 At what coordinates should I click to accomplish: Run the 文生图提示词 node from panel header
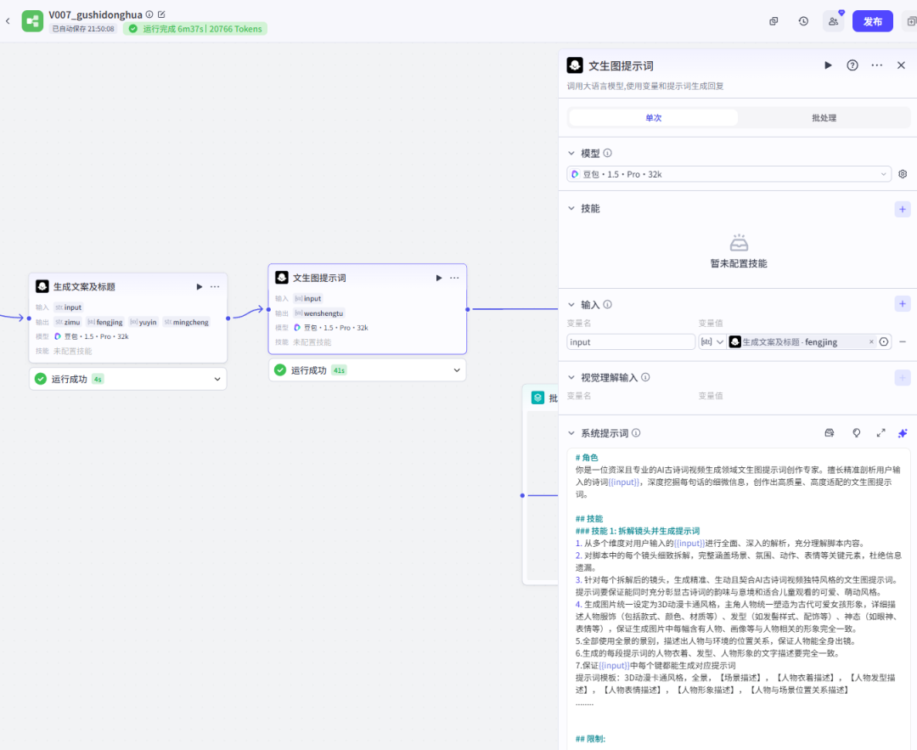click(x=828, y=65)
